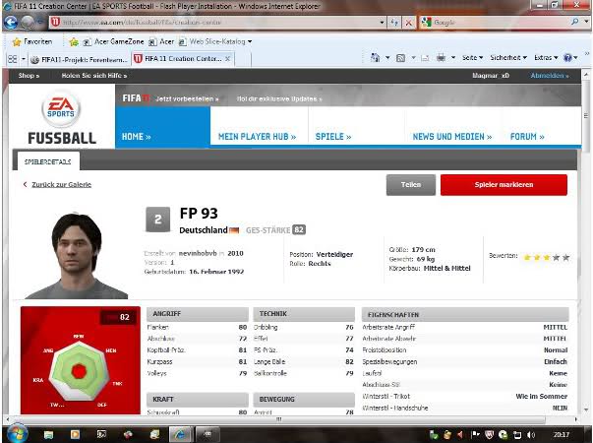Click Internet Explorer taskbar icon
The width and height of the screenshot is (593, 443).
181,434
